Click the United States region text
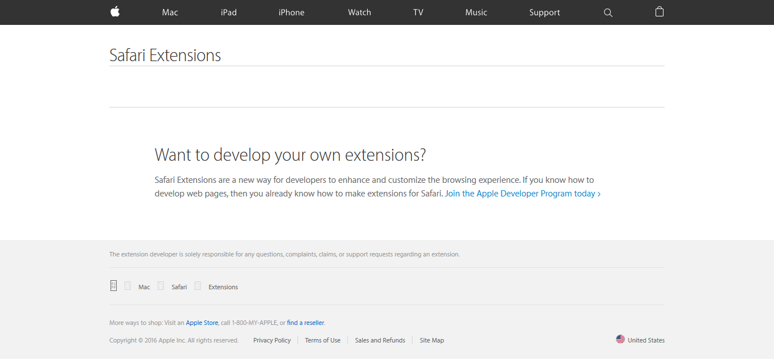This screenshot has width=774, height=364. click(x=646, y=340)
